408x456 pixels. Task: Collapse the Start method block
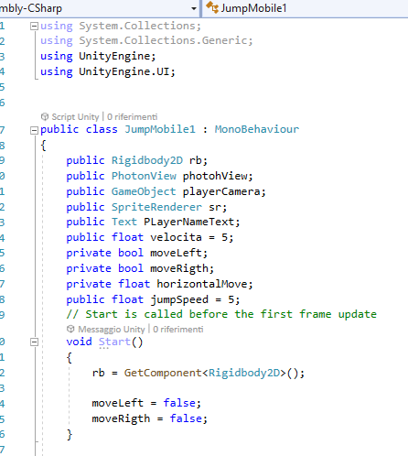(34, 342)
